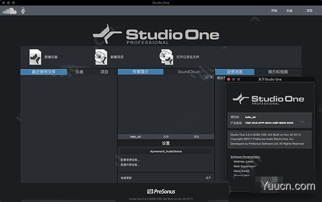Click the name "Matthias Juwan"
322x202 pixels.
pyautogui.click(x=244, y=162)
